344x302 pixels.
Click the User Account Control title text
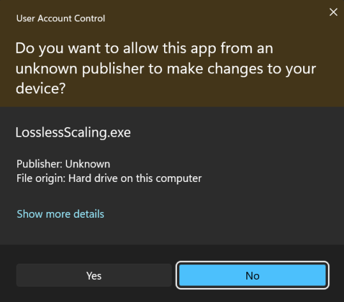pyautogui.click(x=61, y=19)
